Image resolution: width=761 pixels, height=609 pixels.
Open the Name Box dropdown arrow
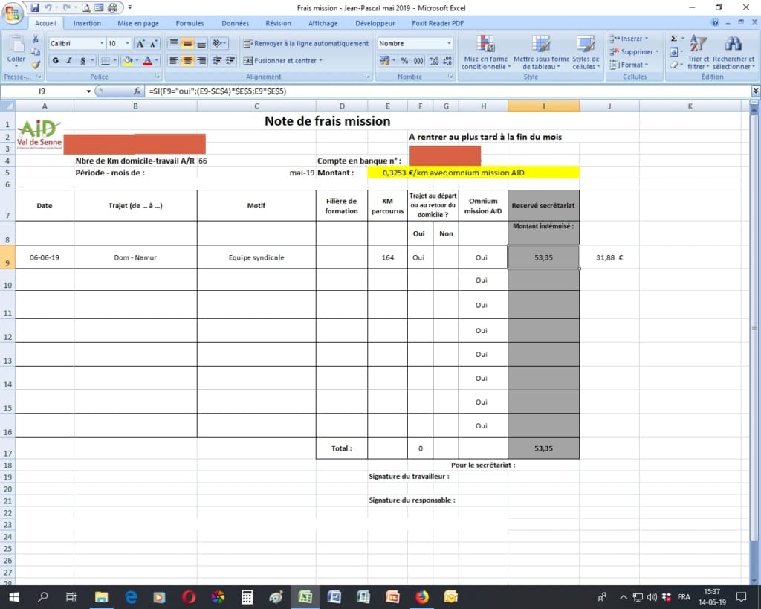click(x=89, y=91)
